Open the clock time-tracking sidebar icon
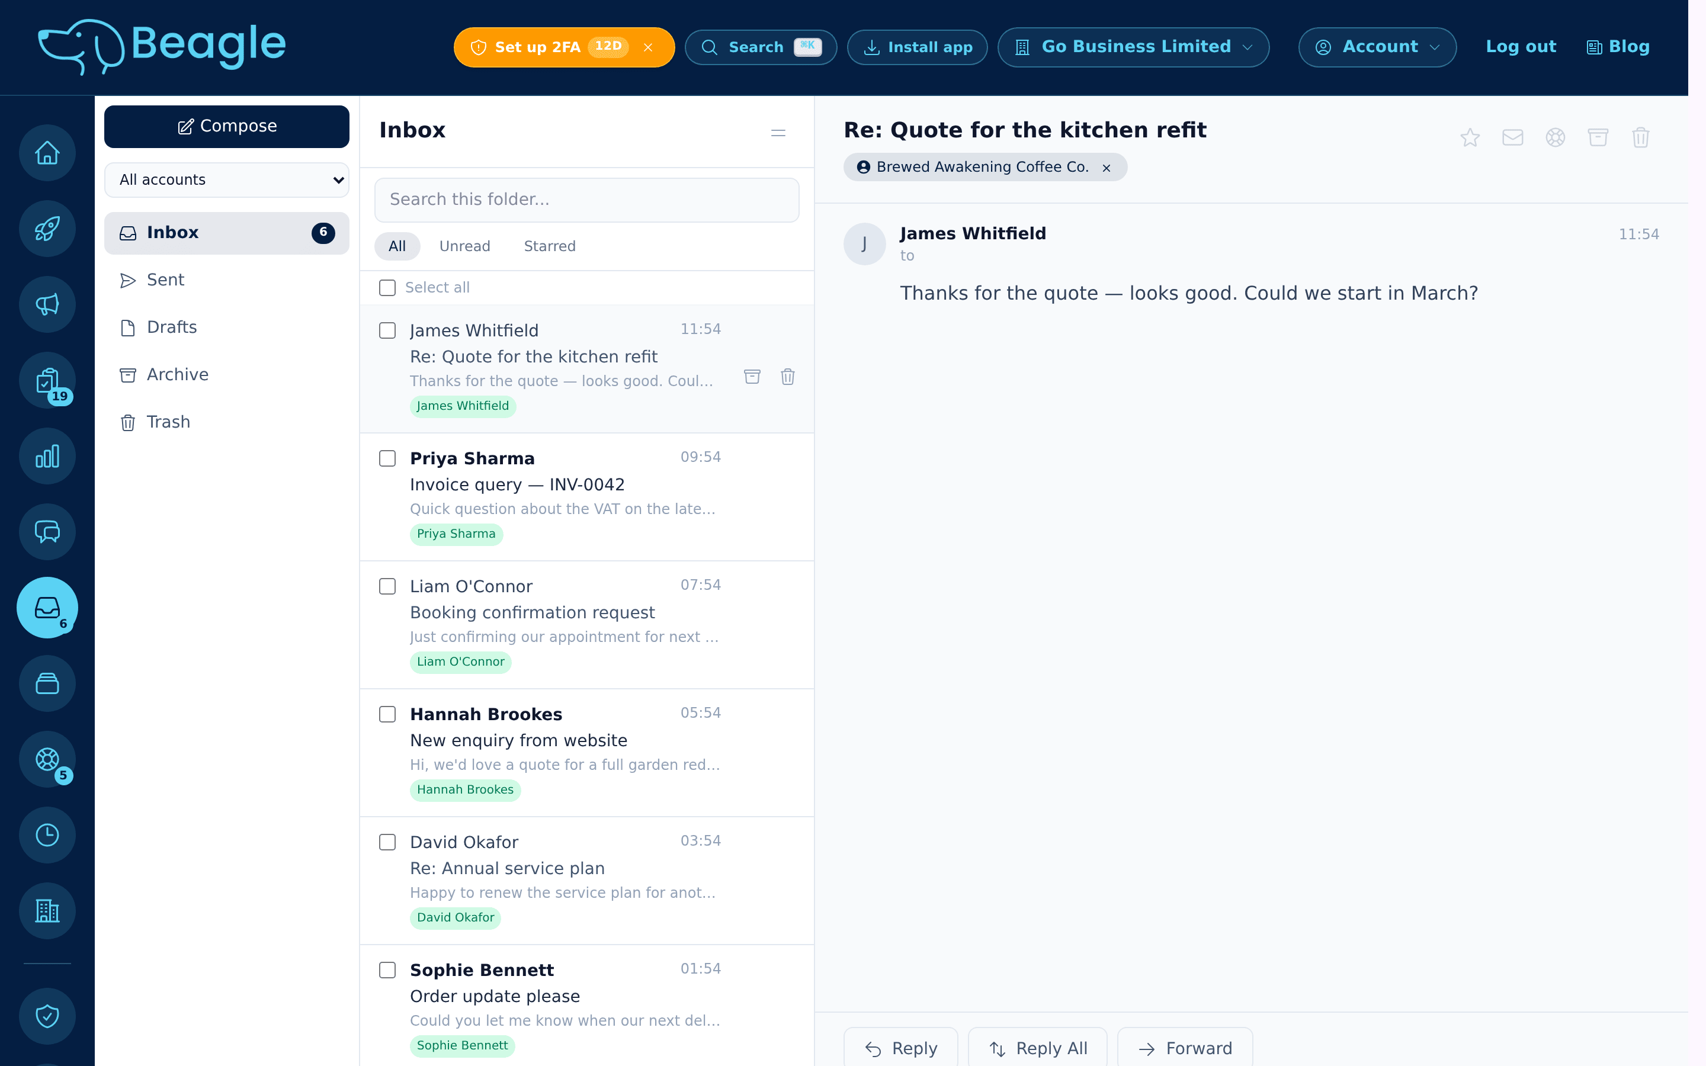The width and height of the screenshot is (1706, 1066). pos(47,835)
